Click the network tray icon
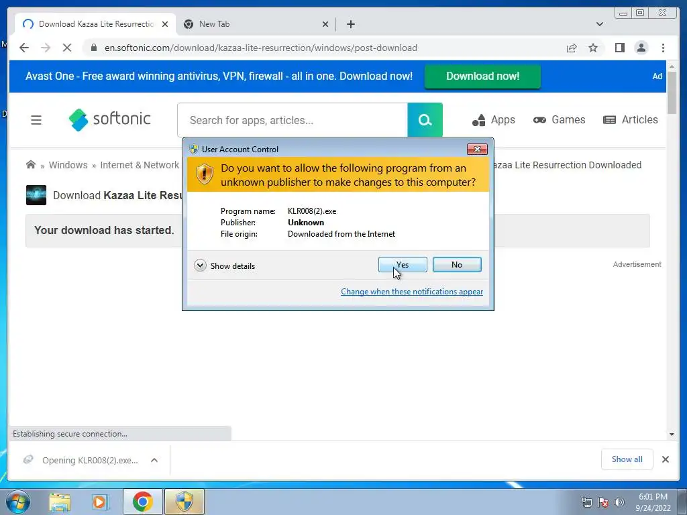This screenshot has width=687, height=515. point(587,502)
